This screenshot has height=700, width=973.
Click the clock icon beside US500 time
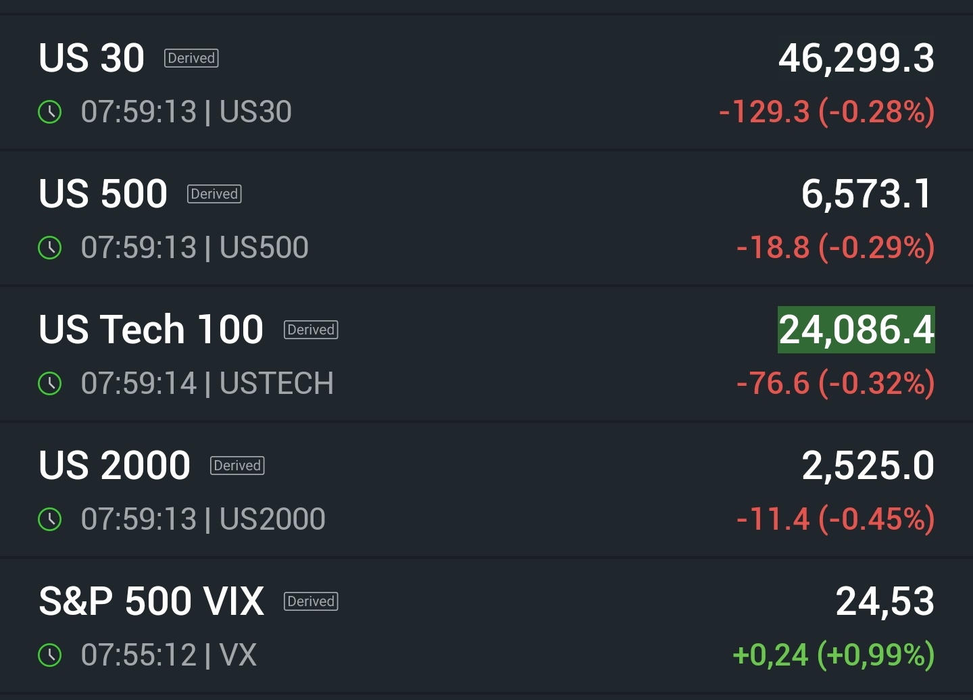click(50, 247)
